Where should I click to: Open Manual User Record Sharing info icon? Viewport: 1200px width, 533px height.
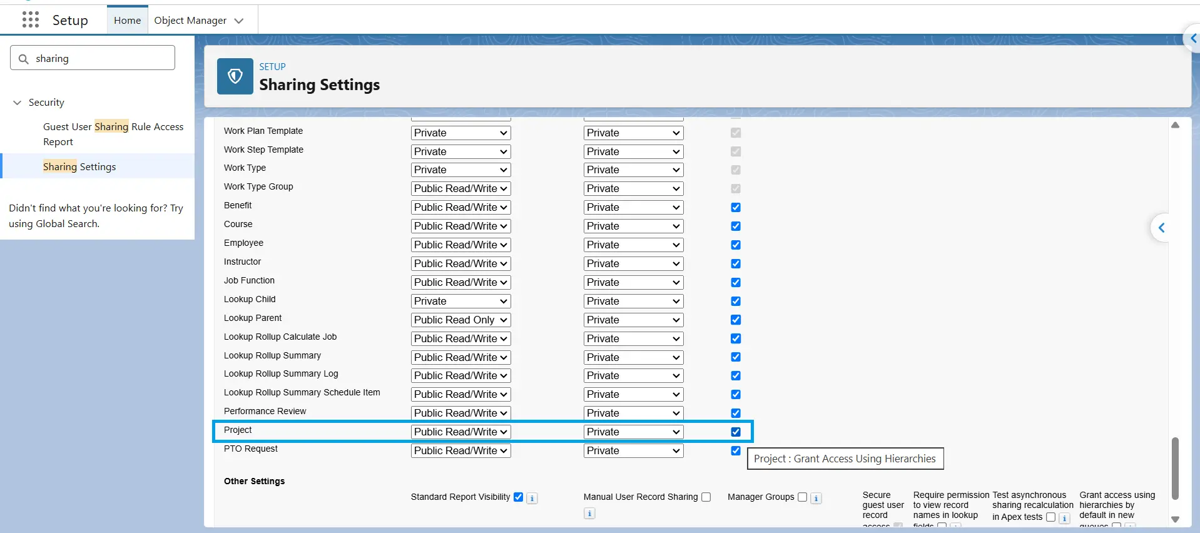(x=589, y=514)
